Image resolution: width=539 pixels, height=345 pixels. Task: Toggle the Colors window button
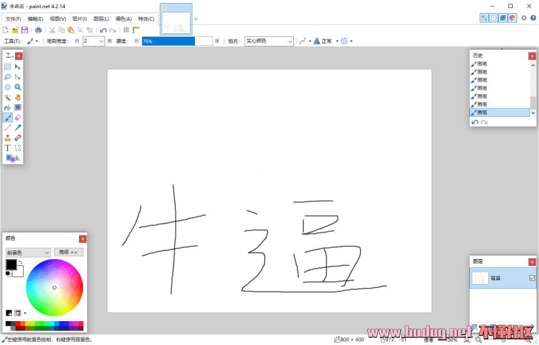click(512, 18)
